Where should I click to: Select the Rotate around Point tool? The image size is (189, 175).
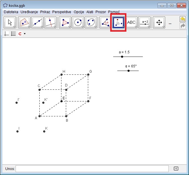click(118, 23)
